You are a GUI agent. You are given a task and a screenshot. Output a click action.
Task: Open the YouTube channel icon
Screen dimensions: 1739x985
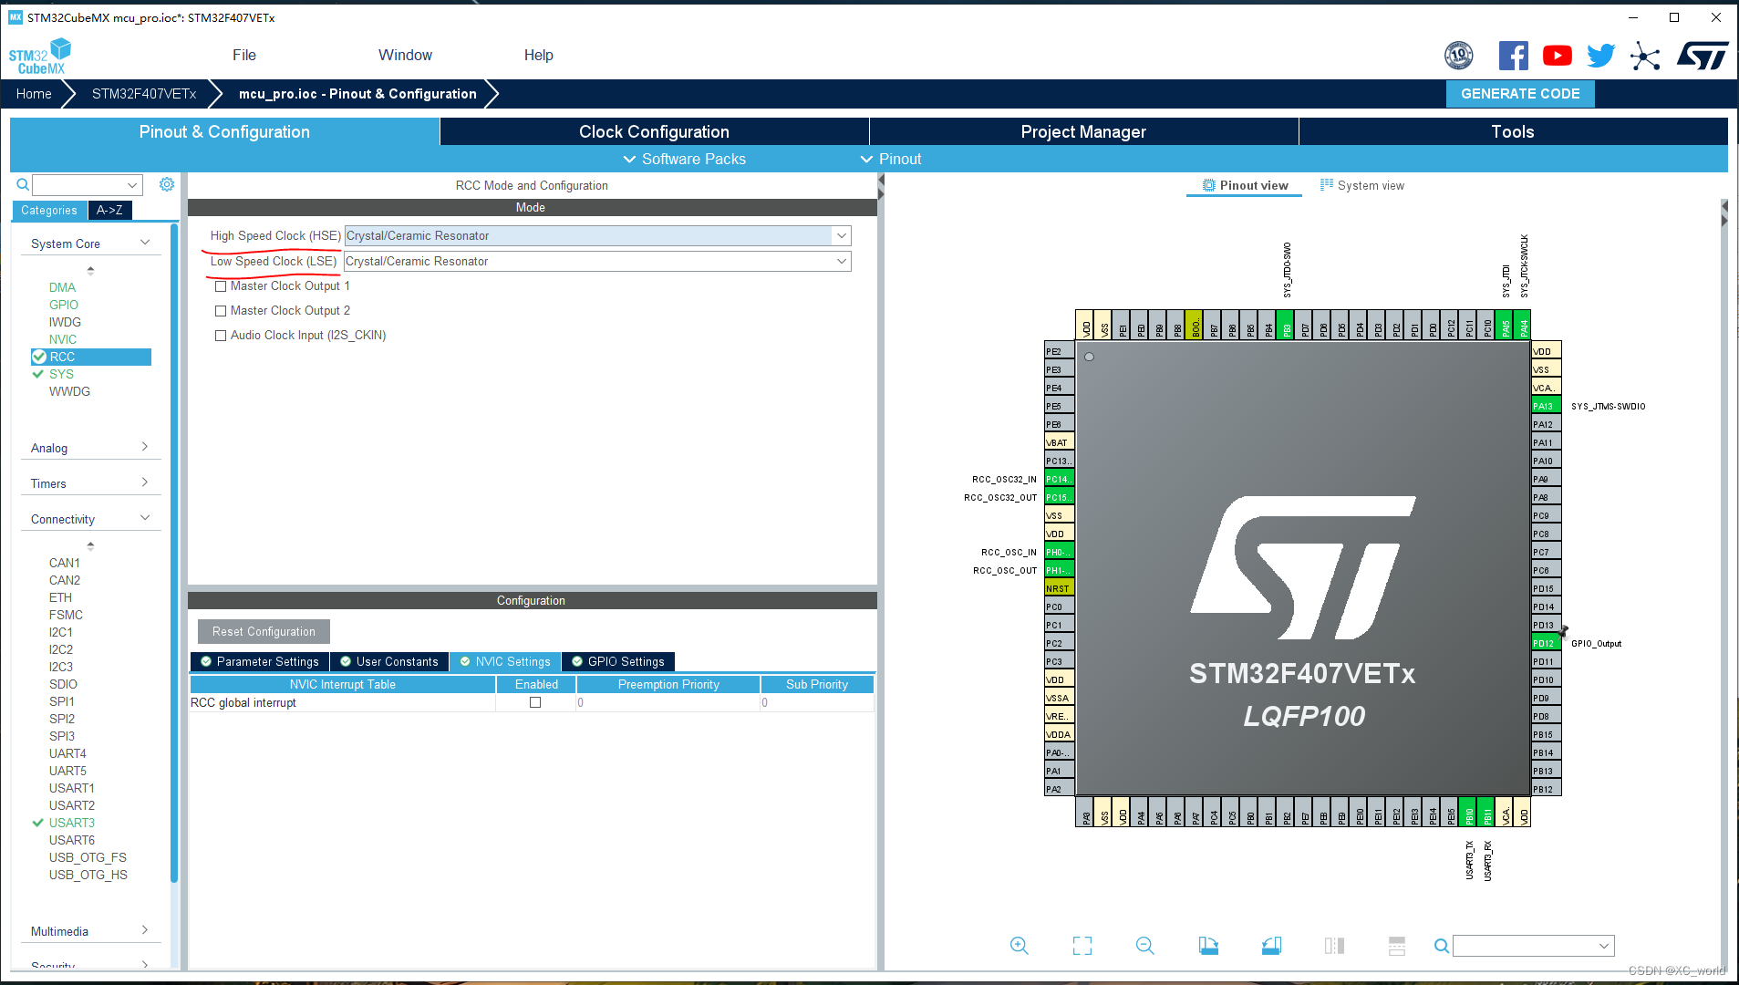(1557, 55)
